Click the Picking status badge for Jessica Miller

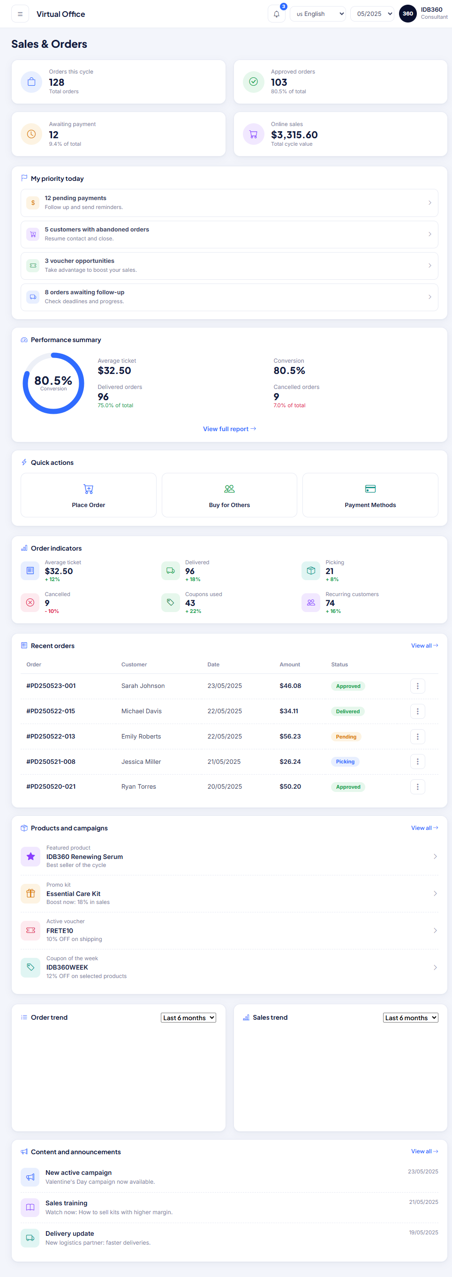click(x=345, y=762)
